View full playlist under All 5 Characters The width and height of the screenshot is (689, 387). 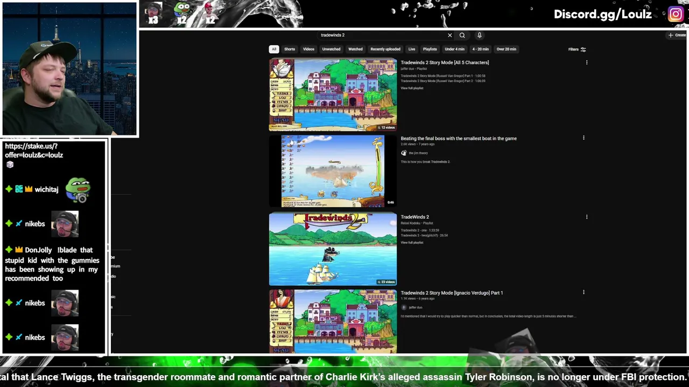(412, 88)
